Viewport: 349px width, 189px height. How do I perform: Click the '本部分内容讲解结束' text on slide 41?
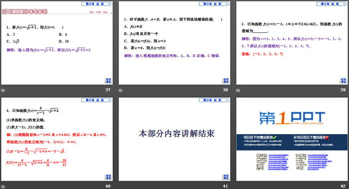[x=176, y=133]
